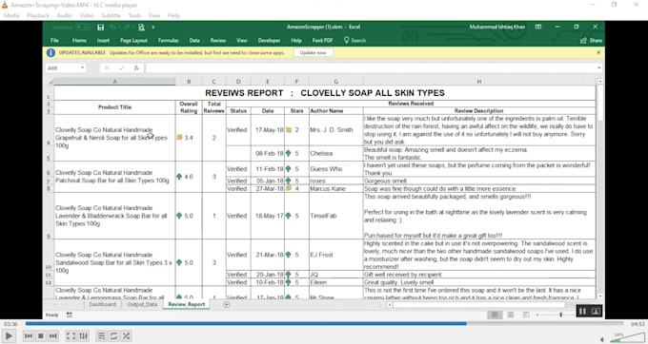This screenshot has height=344, width=648.
Task: Skip to next media in VLC
Action: [53, 336]
